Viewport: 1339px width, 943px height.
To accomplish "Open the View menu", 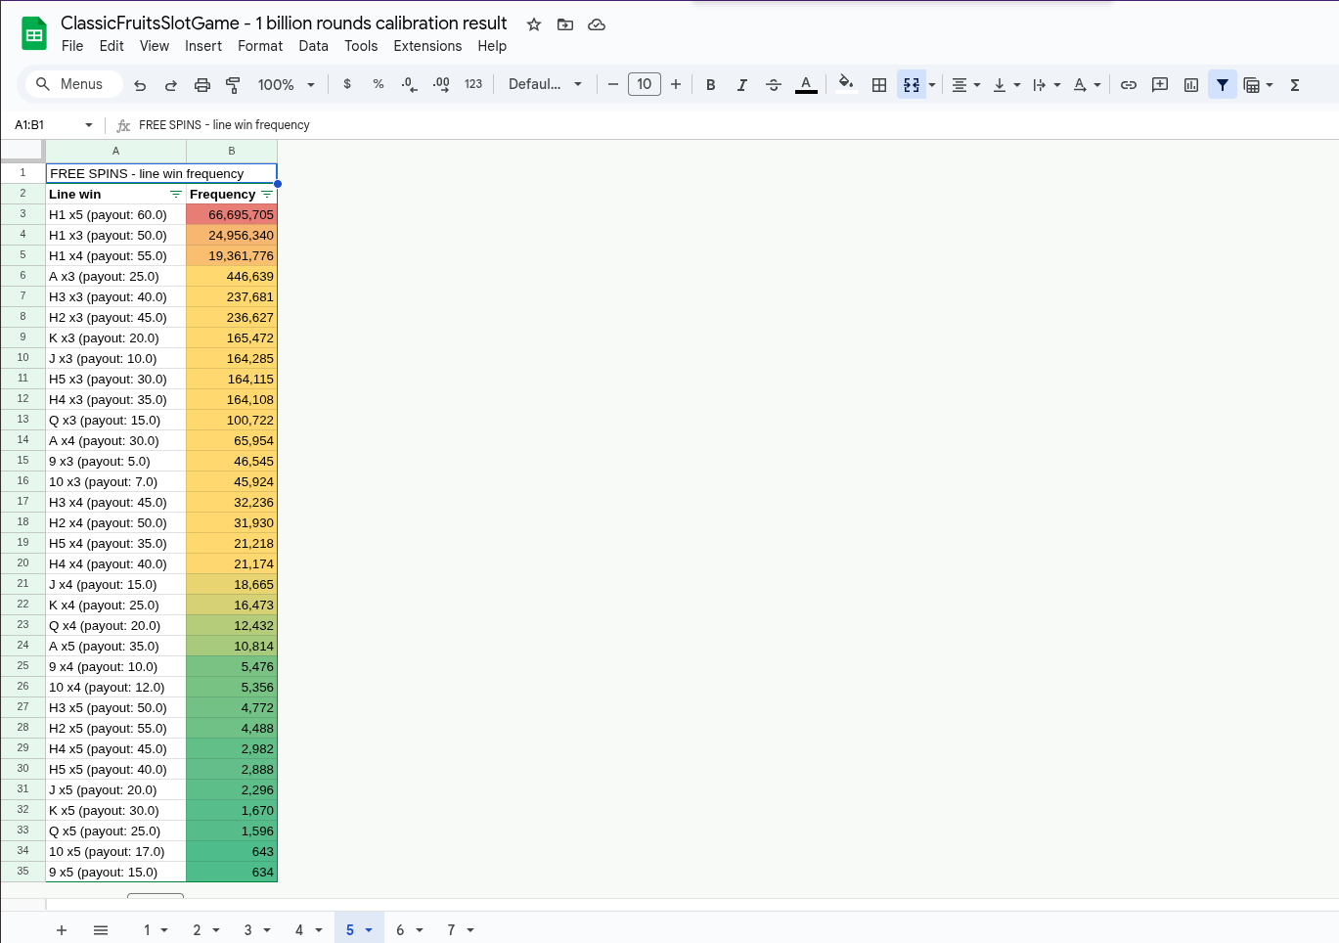I will click(x=155, y=46).
